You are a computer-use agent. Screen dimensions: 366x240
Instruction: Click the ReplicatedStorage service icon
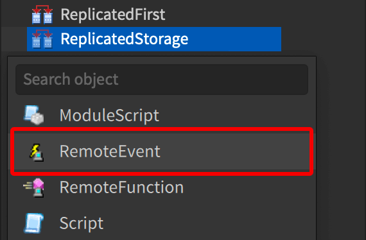coord(42,39)
